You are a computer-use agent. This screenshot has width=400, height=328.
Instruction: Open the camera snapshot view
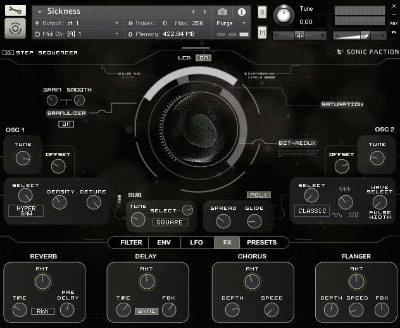click(223, 11)
